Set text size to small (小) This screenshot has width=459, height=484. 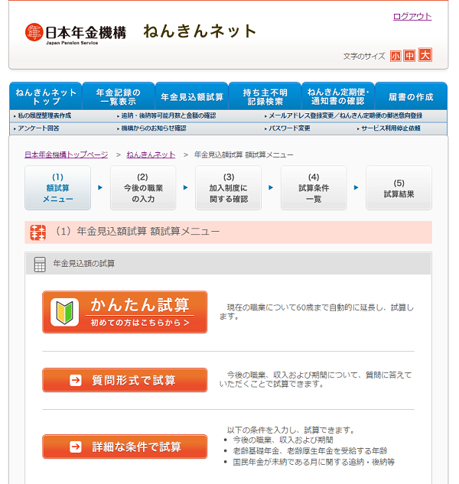[396, 56]
